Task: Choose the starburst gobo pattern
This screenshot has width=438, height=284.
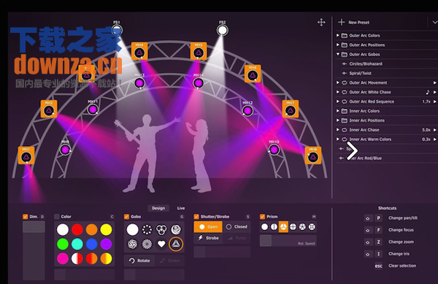Action: pyautogui.click(x=147, y=244)
